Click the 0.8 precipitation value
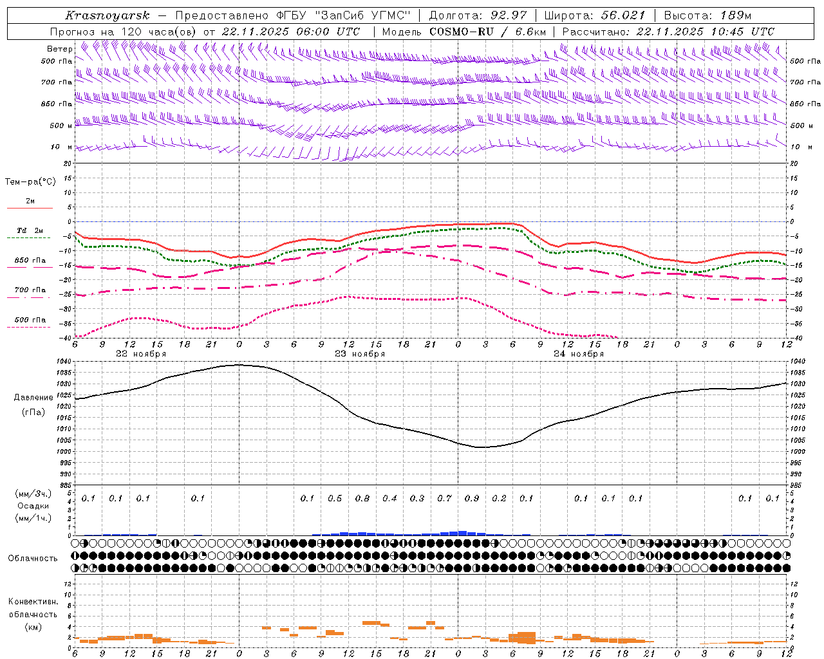Viewport: 824px width, 659px height. pyautogui.click(x=362, y=498)
